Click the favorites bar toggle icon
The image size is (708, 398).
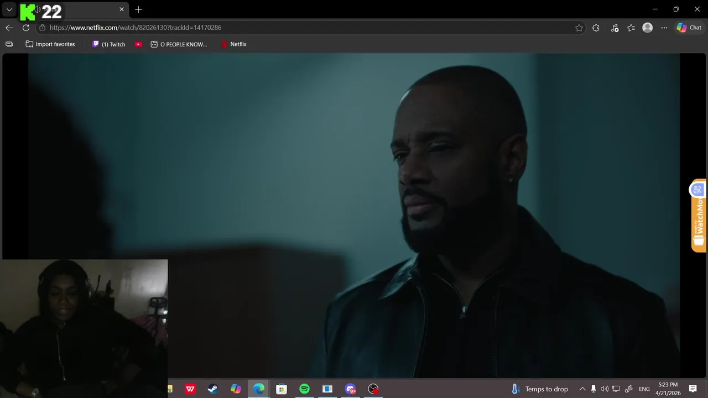click(9, 44)
